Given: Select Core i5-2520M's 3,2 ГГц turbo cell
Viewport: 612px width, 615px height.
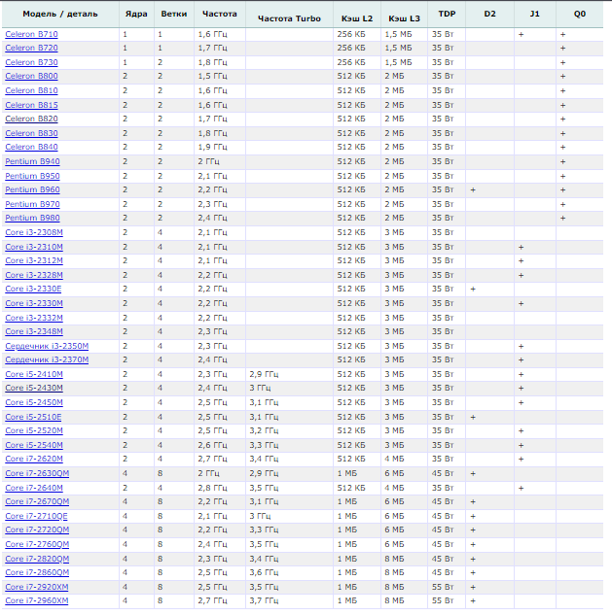Looking at the screenshot, I should click(x=289, y=431).
